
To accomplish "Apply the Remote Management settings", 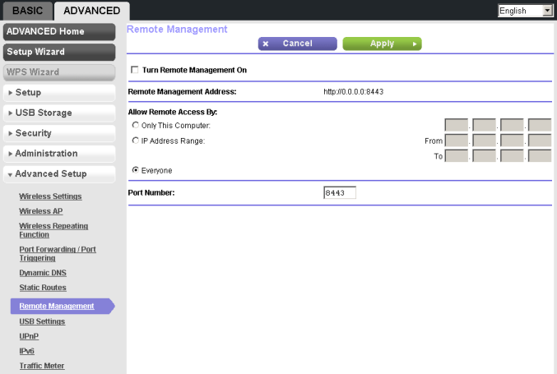I will click(382, 44).
